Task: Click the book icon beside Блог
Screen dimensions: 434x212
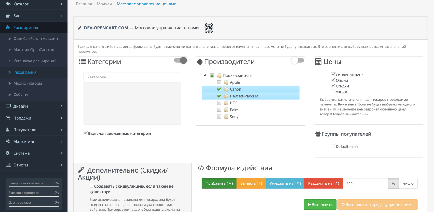Action: [x=8, y=16]
